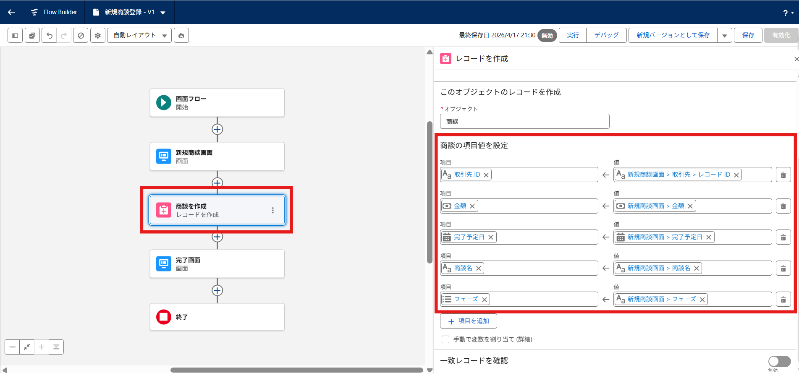
Task: Zoom out using the minus icon on canvas
Action: coord(12,347)
